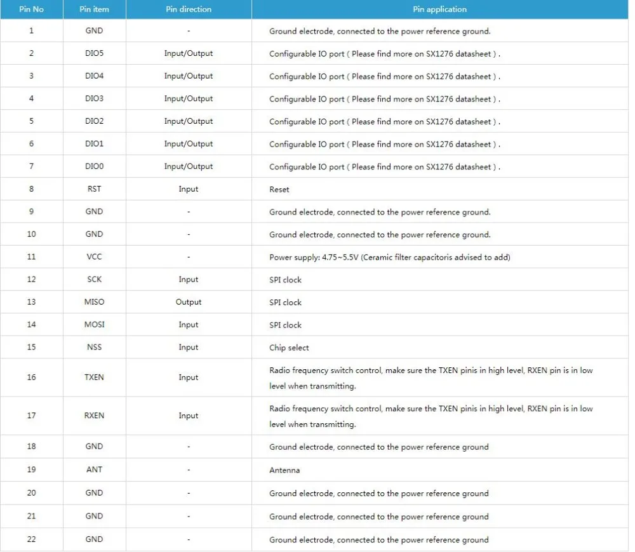Click pin number 17 cell
The image size is (635, 552).
click(32, 416)
